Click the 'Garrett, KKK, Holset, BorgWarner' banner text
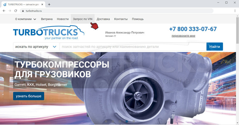Viewport: 239px width, 125px height. click(41, 85)
